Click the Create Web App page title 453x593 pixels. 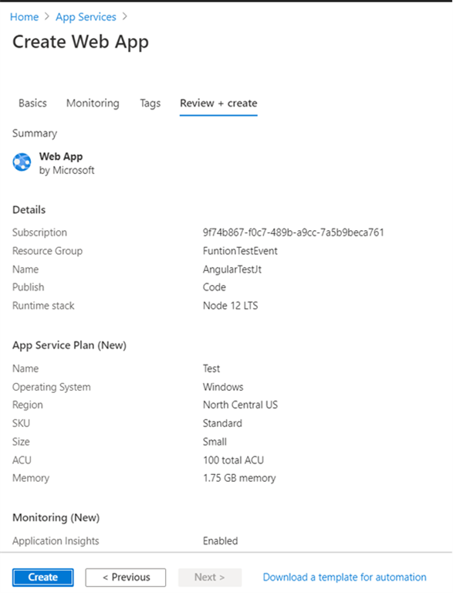point(80,42)
